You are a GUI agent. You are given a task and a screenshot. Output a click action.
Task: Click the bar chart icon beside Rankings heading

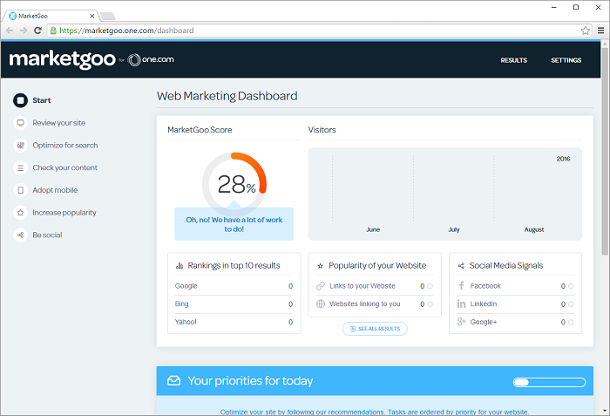coord(180,266)
